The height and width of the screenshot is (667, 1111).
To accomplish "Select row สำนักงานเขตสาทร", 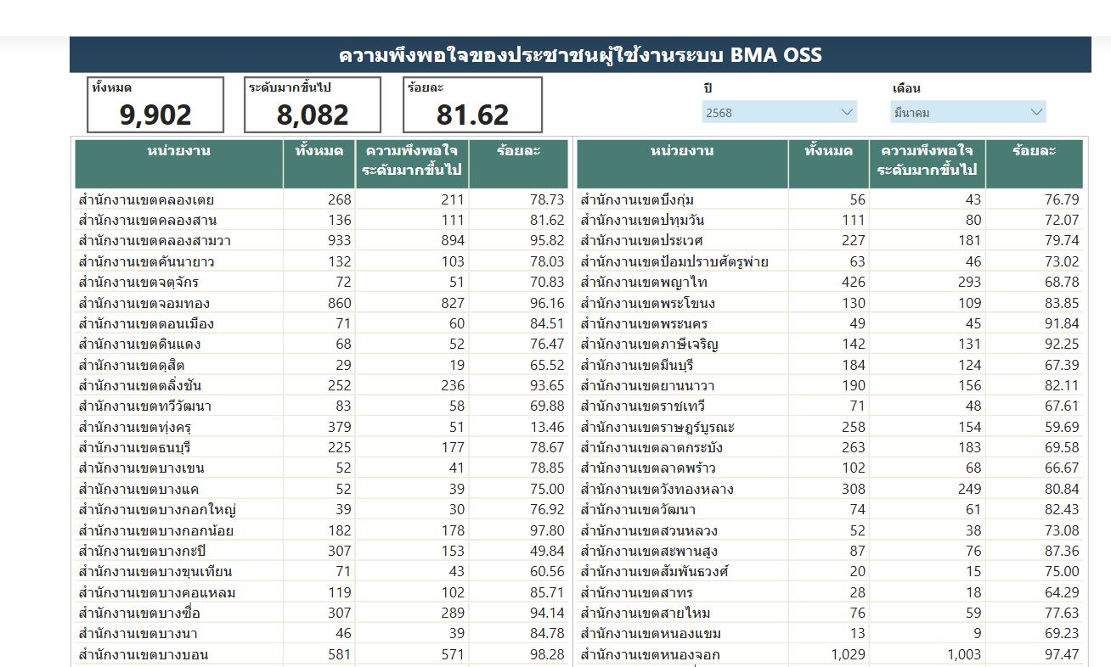I will [x=830, y=592].
